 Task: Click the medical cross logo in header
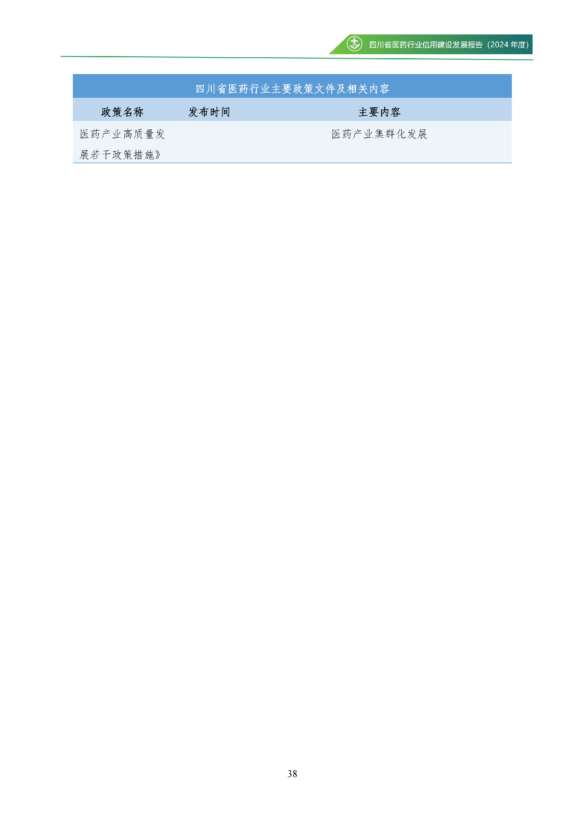pos(354,44)
